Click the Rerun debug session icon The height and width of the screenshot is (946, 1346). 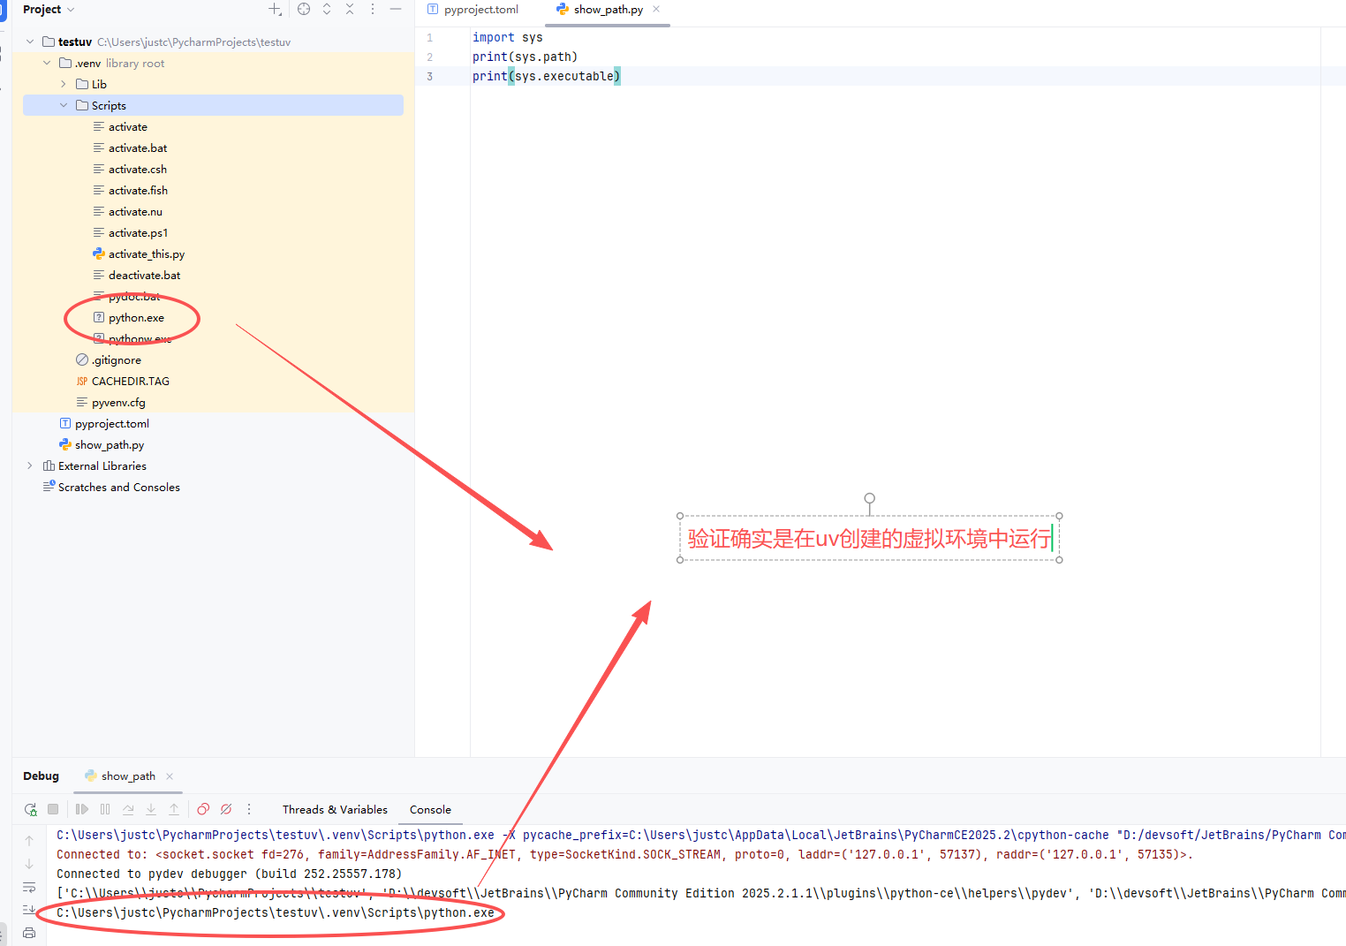click(x=31, y=809)
